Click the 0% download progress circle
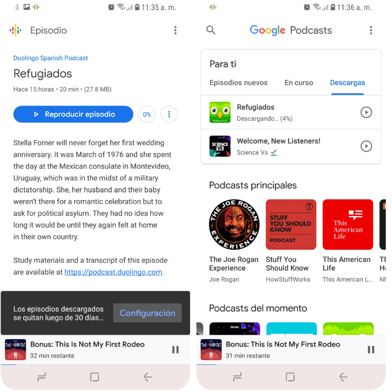Screen dimensions: 392x392 click(147, 115)
